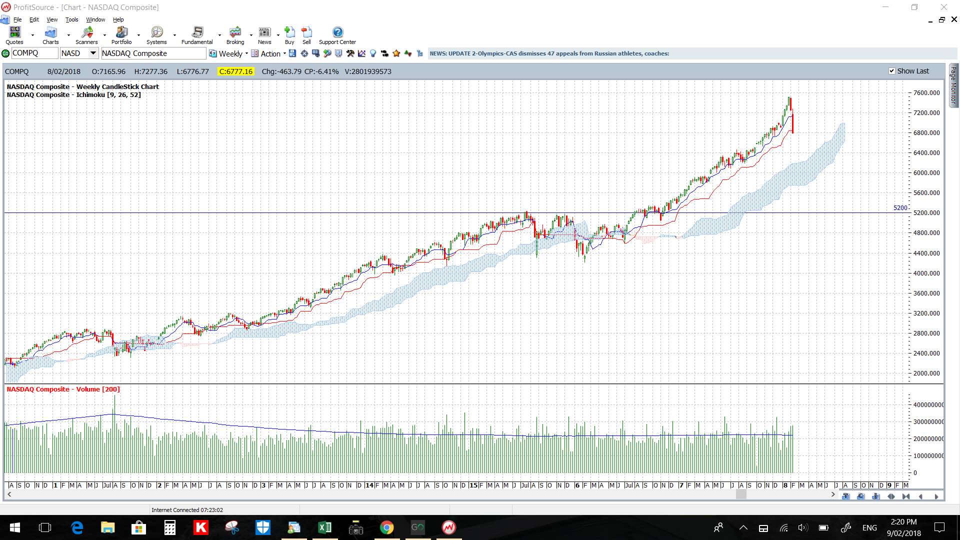The width and height of the screenshot is (960, 540).
Task: Click the shift-chart-right arrow icon
Action: coord(936,496)
